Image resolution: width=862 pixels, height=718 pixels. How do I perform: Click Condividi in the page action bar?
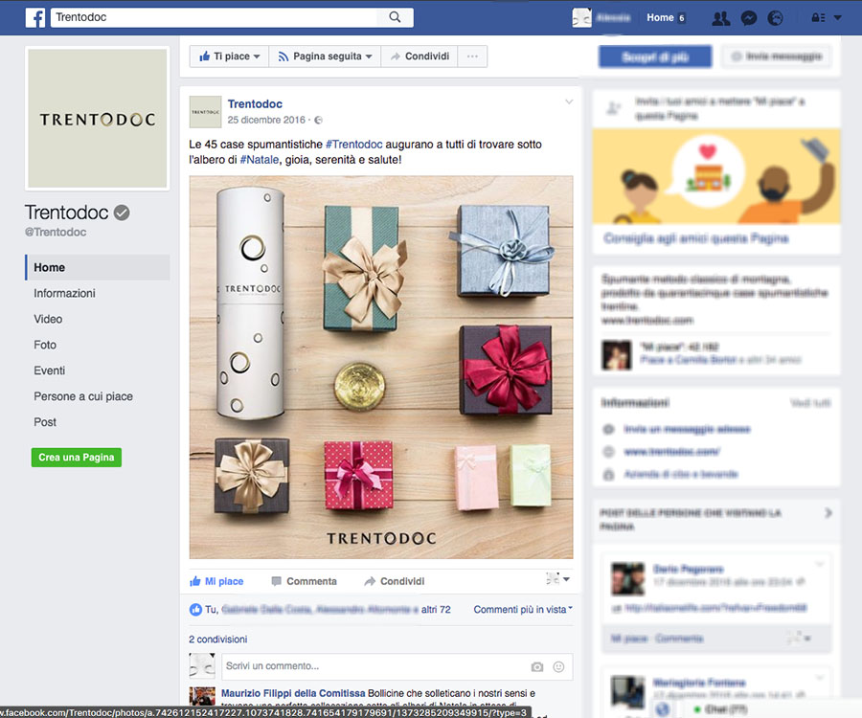coord(420,56)
